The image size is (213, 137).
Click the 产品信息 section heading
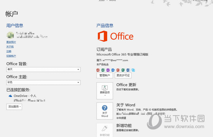point(105,25)
